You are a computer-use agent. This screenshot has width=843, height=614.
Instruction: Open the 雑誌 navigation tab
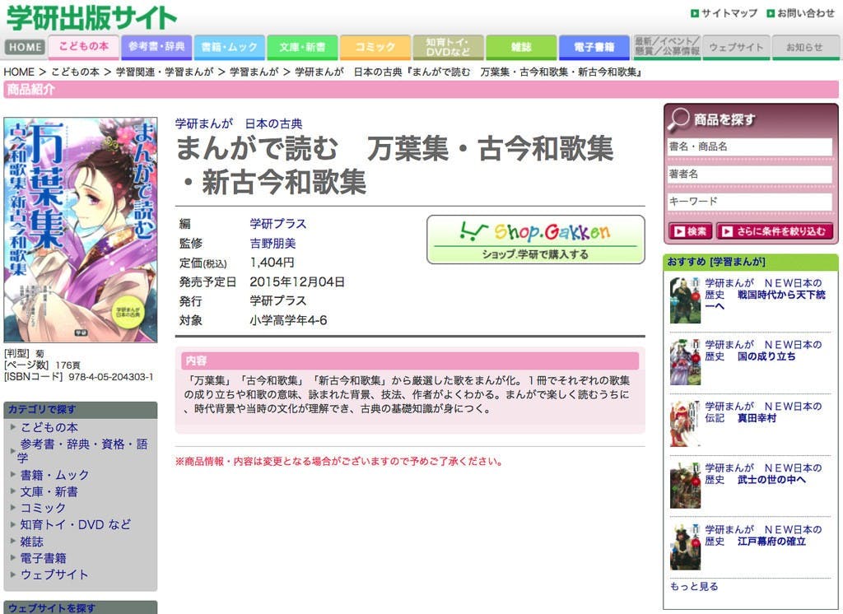tap(521, 47)
